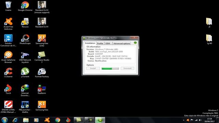Launch µTorrent desktop icon
The image size is (219, 123).
coord(25,73)
